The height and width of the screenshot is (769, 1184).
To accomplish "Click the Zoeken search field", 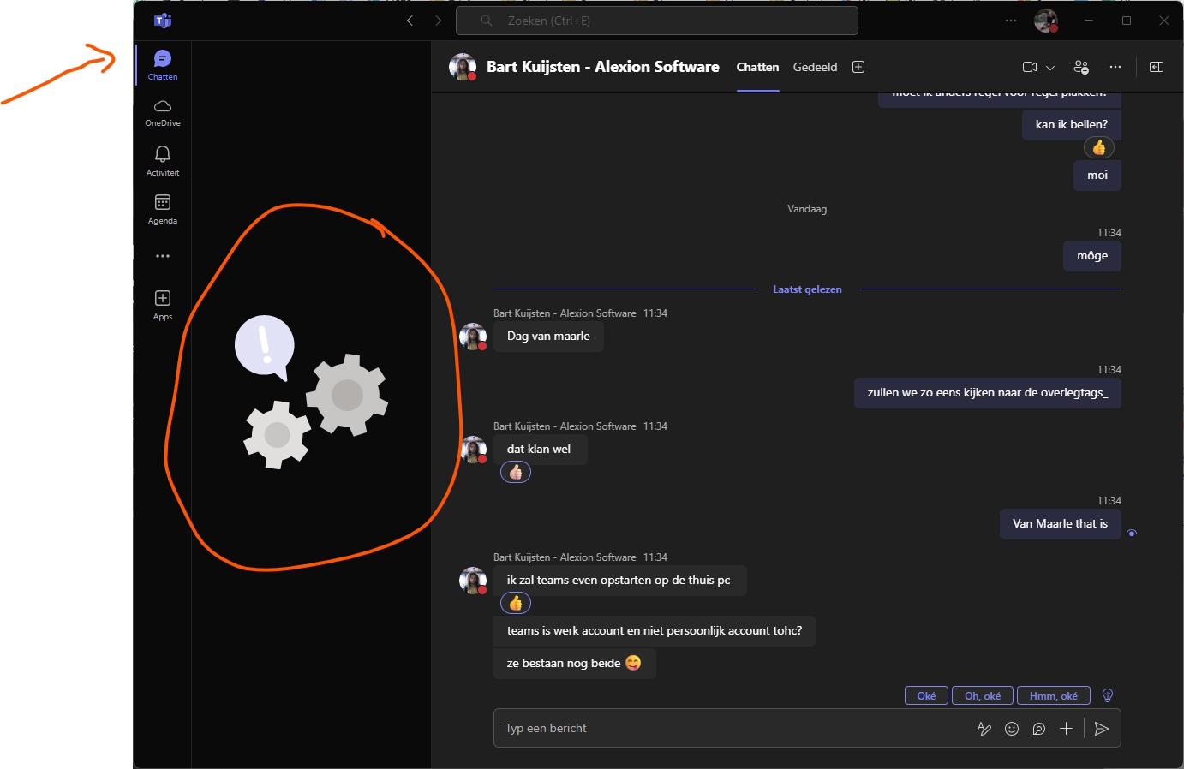I will pyautogui.click(x=657, y=21).
